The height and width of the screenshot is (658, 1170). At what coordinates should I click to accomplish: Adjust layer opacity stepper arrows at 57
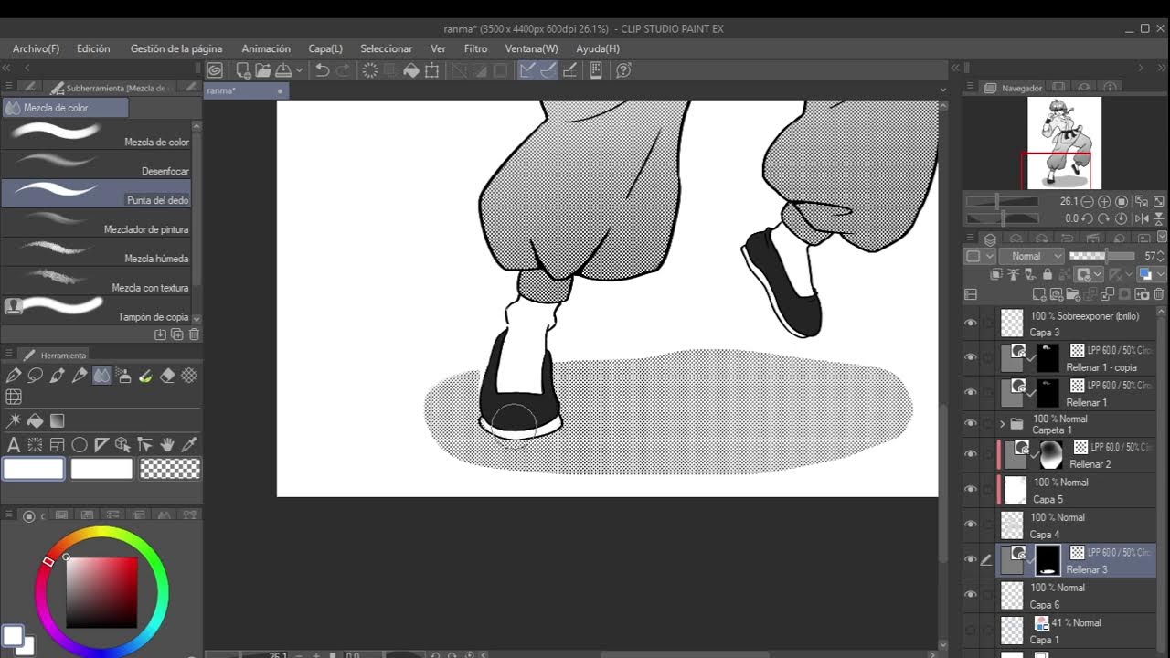coord(1160,256)
